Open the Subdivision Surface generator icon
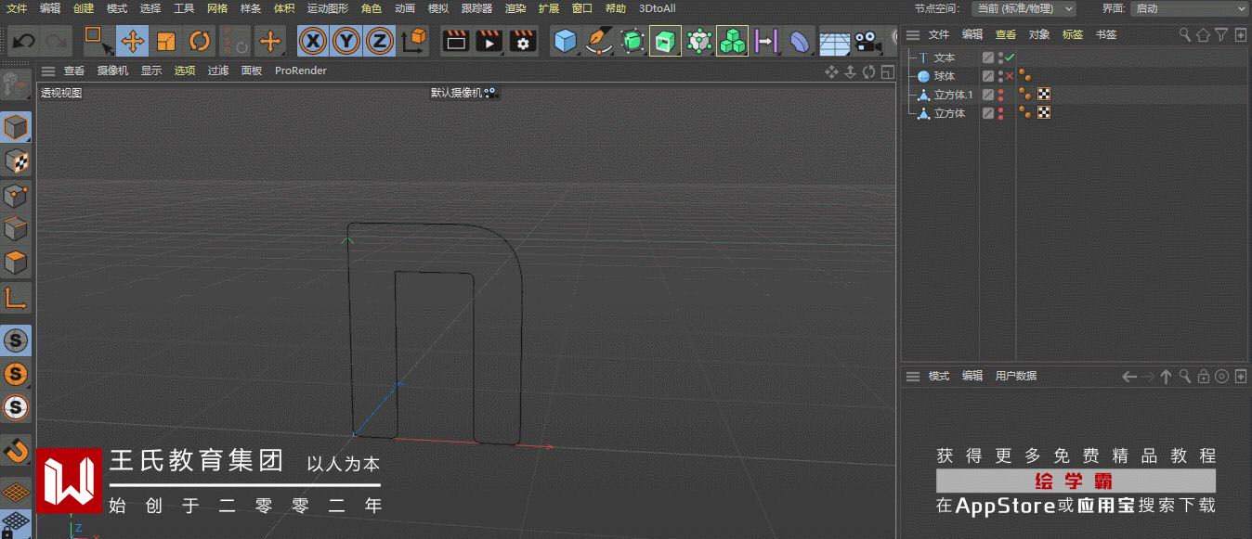The image size is (1252, 539). pos(633,41)
